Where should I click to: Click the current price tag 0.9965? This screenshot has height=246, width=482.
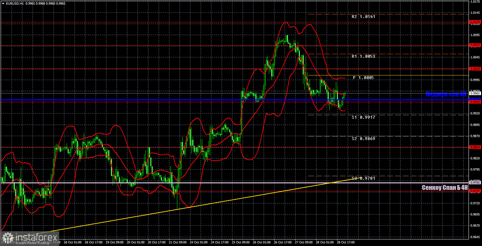pos(475,93)
